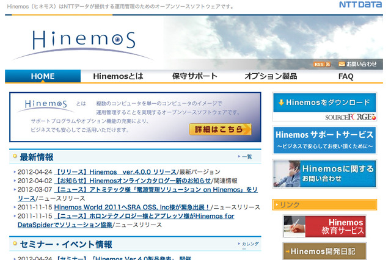Open the Hinemos サポートサービス banner
The image size is (391, 260).
click(x=324, y=140)
